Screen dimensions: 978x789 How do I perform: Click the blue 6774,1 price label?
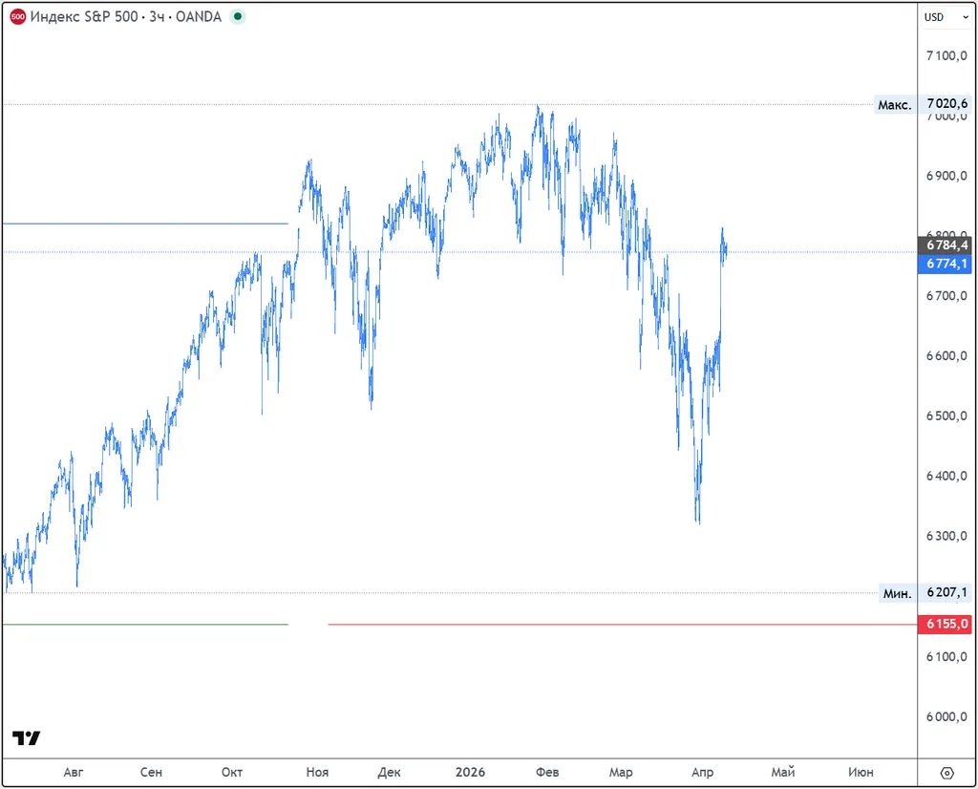coord(946,265)
